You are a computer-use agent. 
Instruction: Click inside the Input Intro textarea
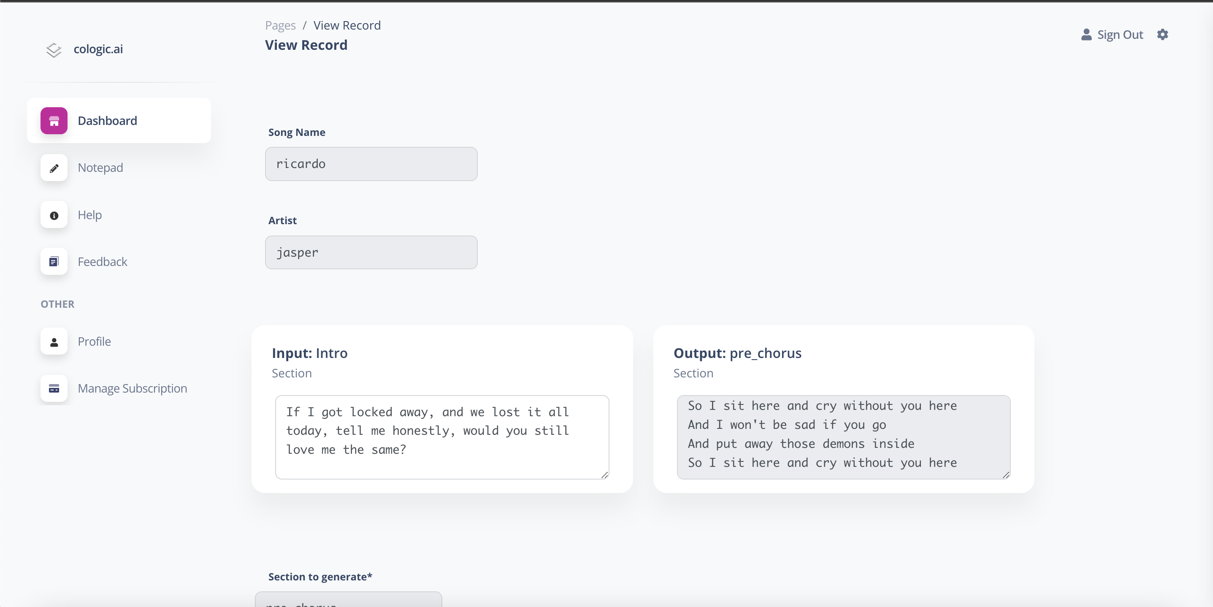tap(442, 437)
